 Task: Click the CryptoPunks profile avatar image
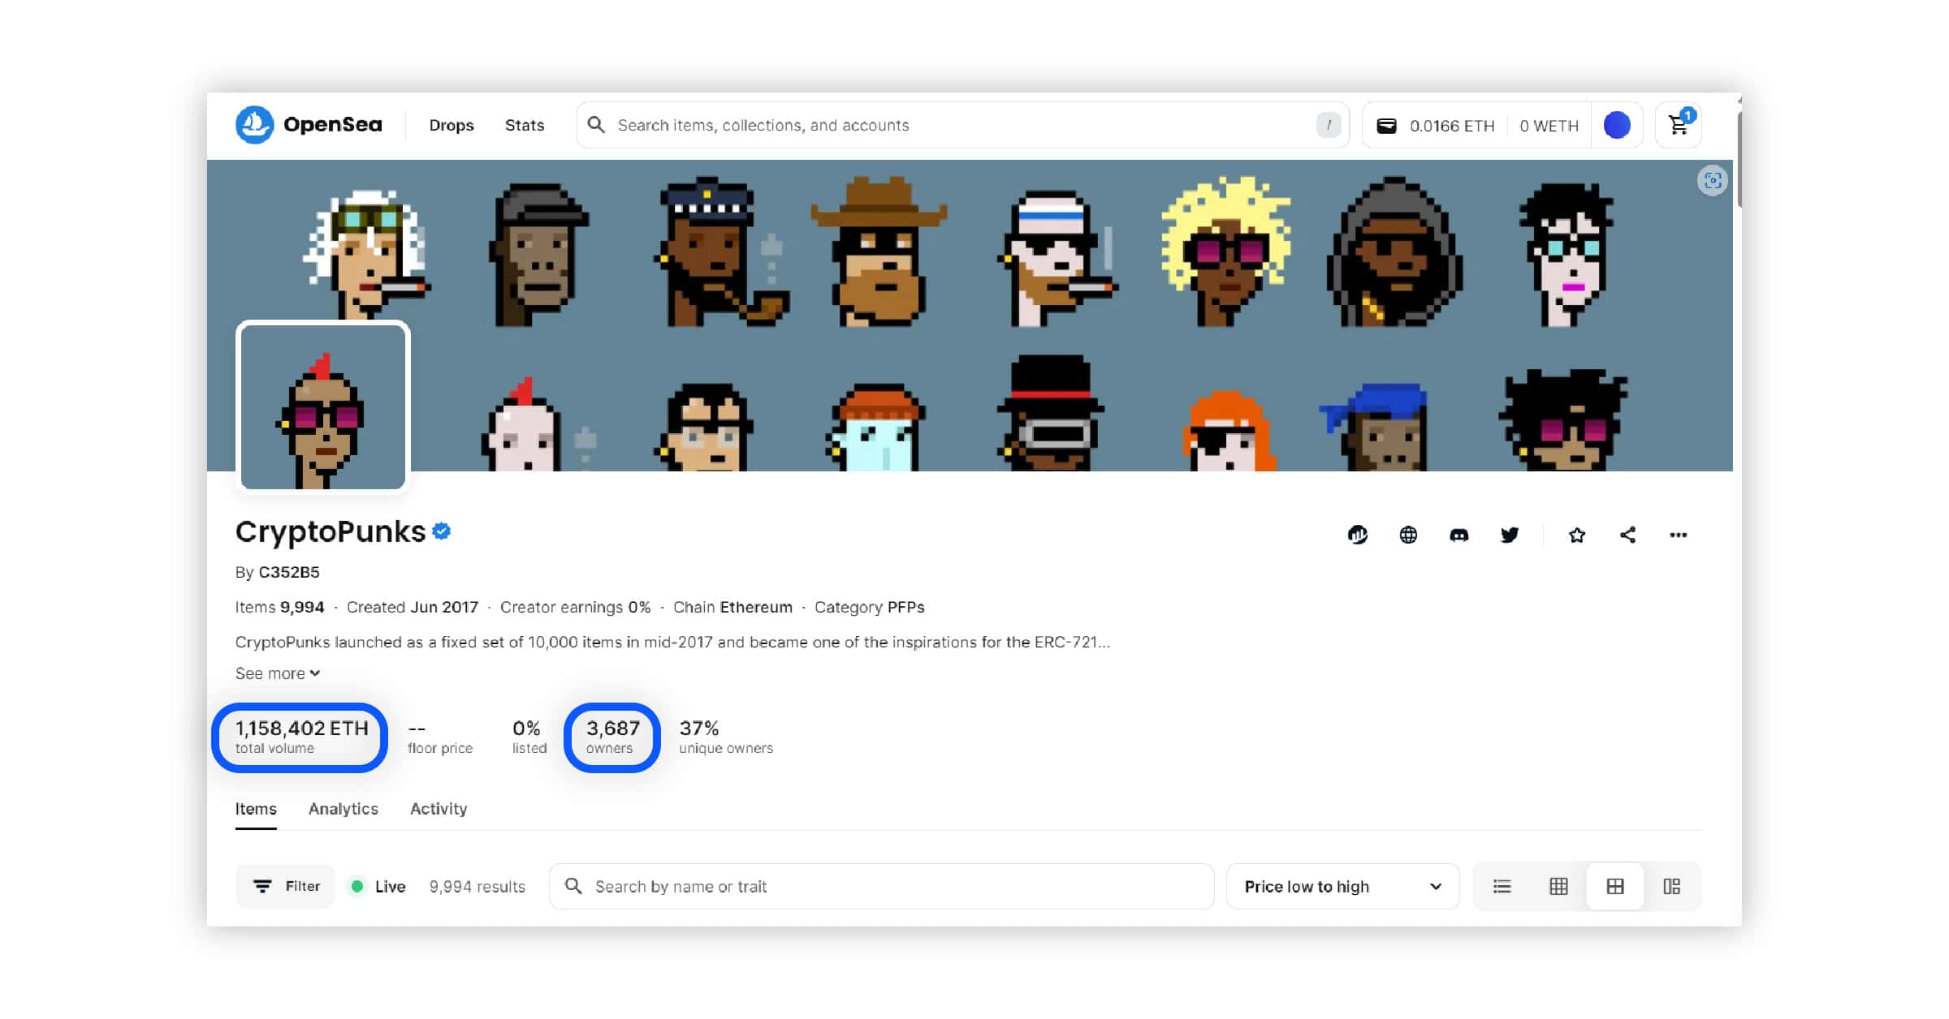pyautogui.click(x=323, y=406)
